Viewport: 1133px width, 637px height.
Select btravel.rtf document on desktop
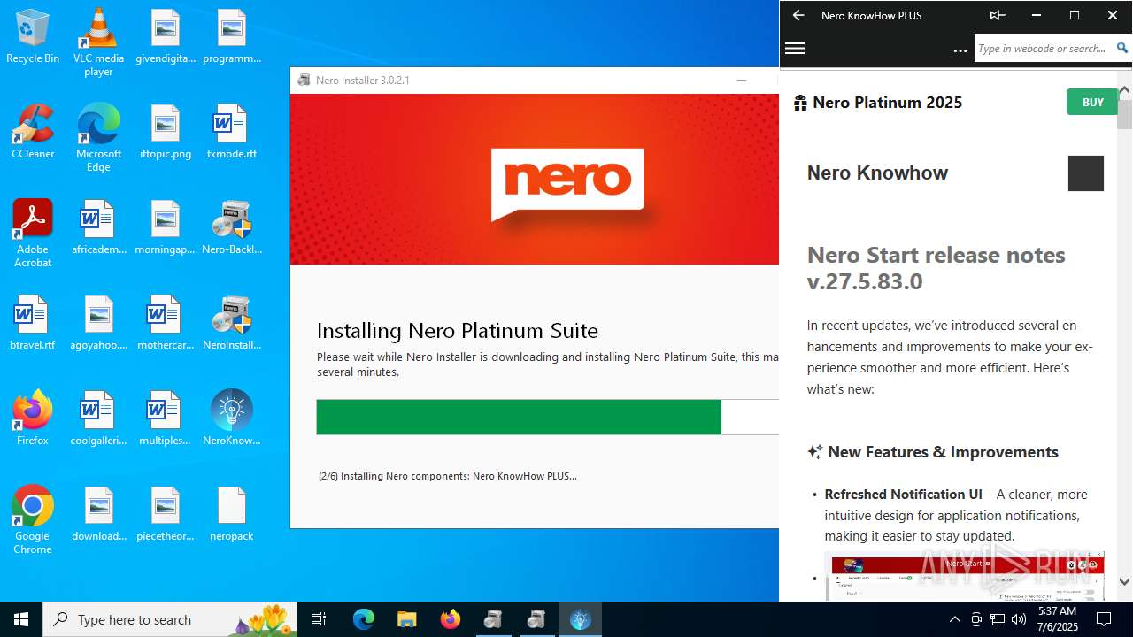(33, 323)
